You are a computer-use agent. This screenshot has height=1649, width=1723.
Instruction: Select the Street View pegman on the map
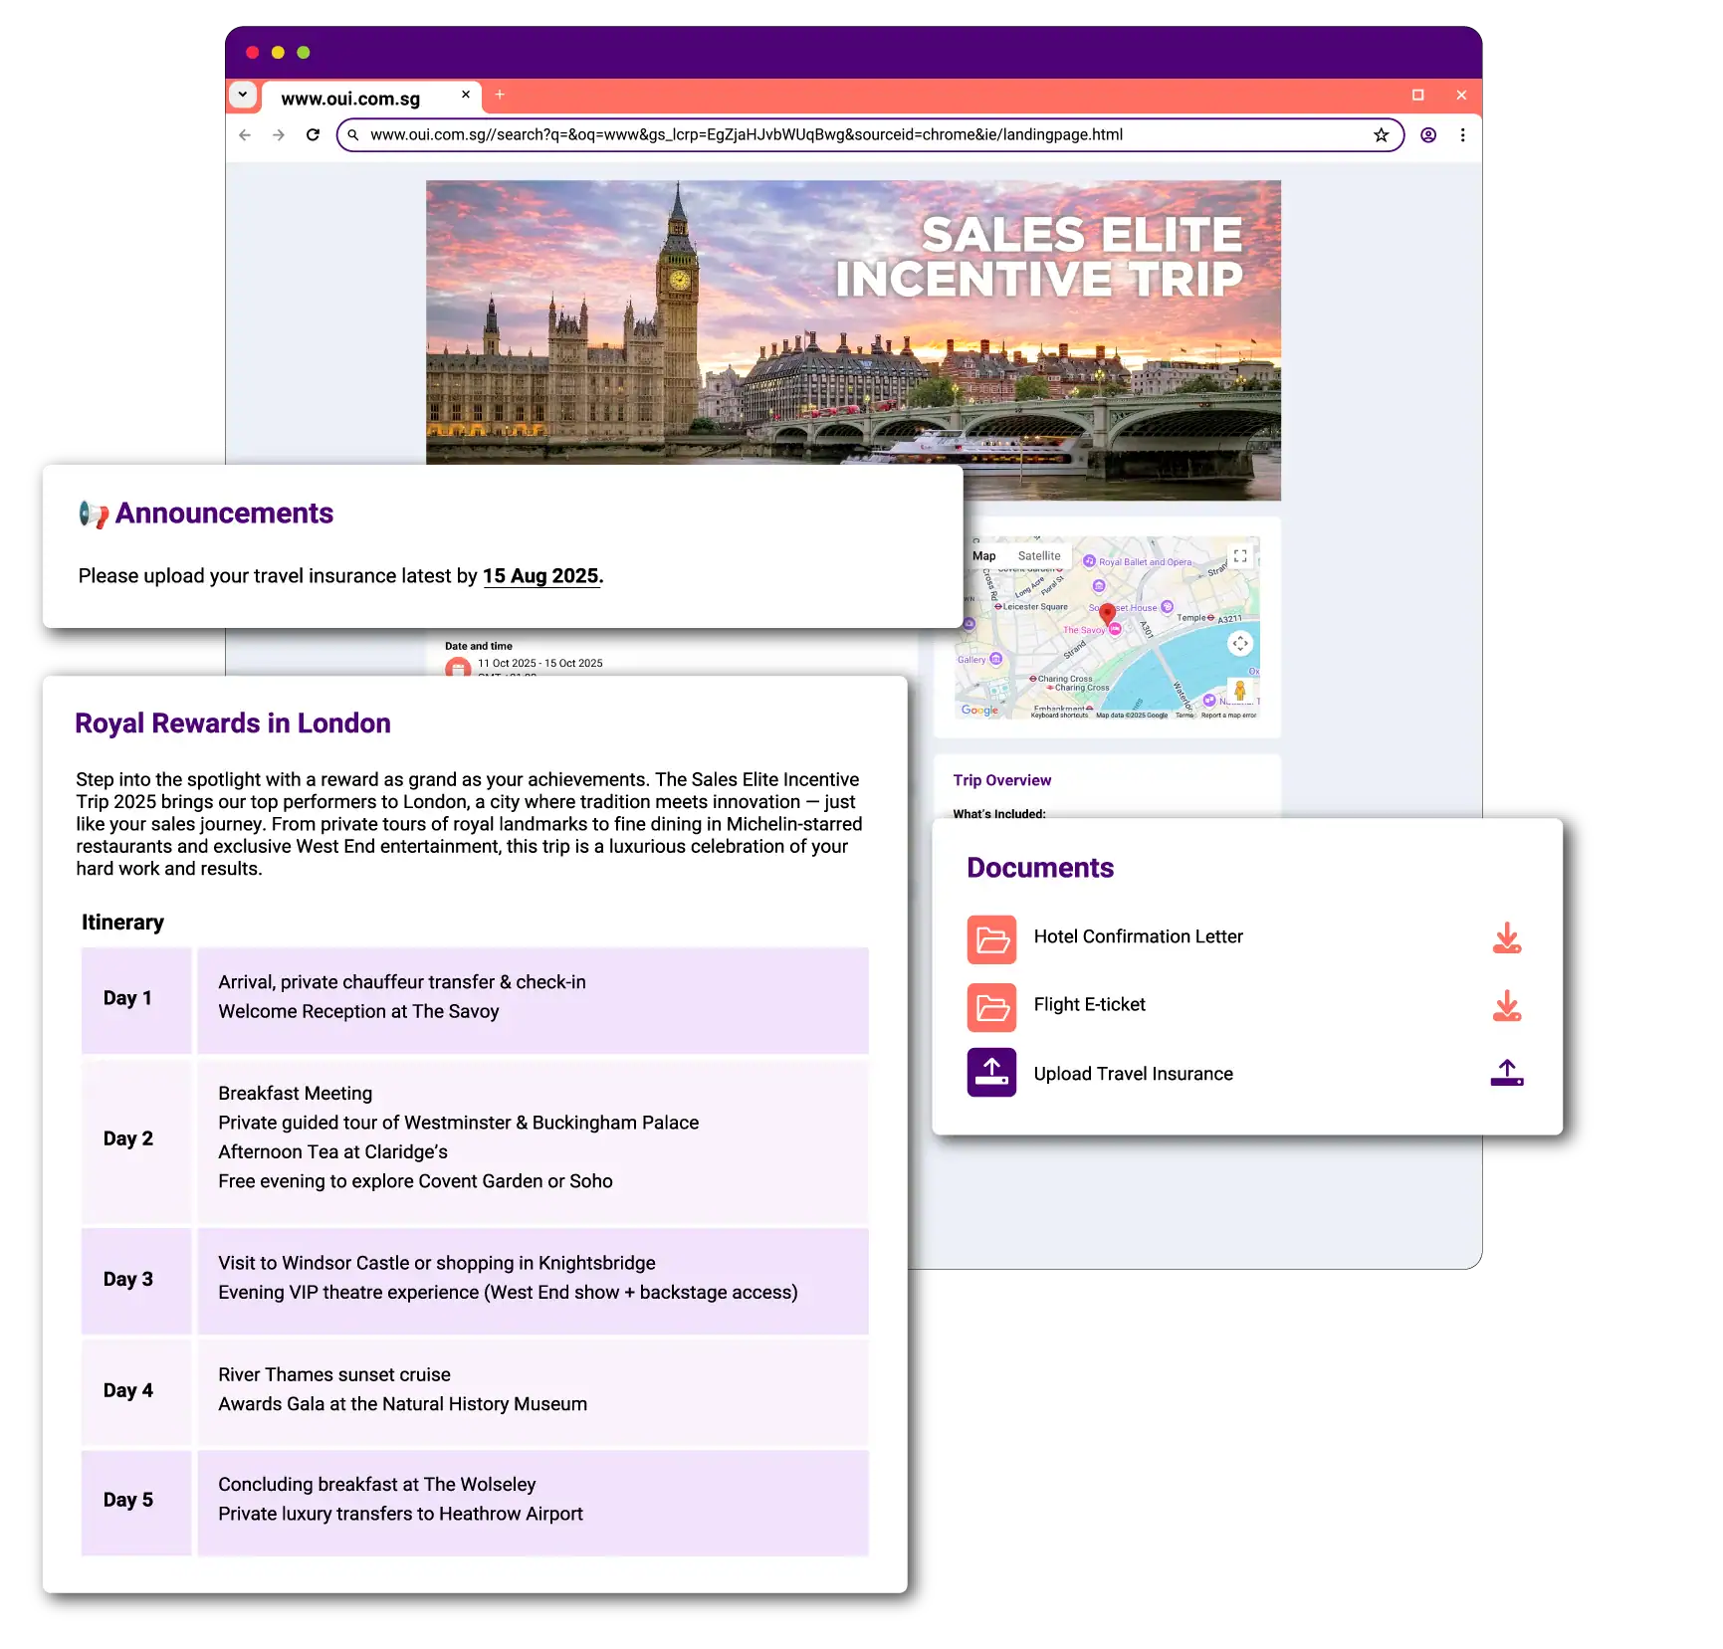pyautogui.click(x=1240, y=690)
